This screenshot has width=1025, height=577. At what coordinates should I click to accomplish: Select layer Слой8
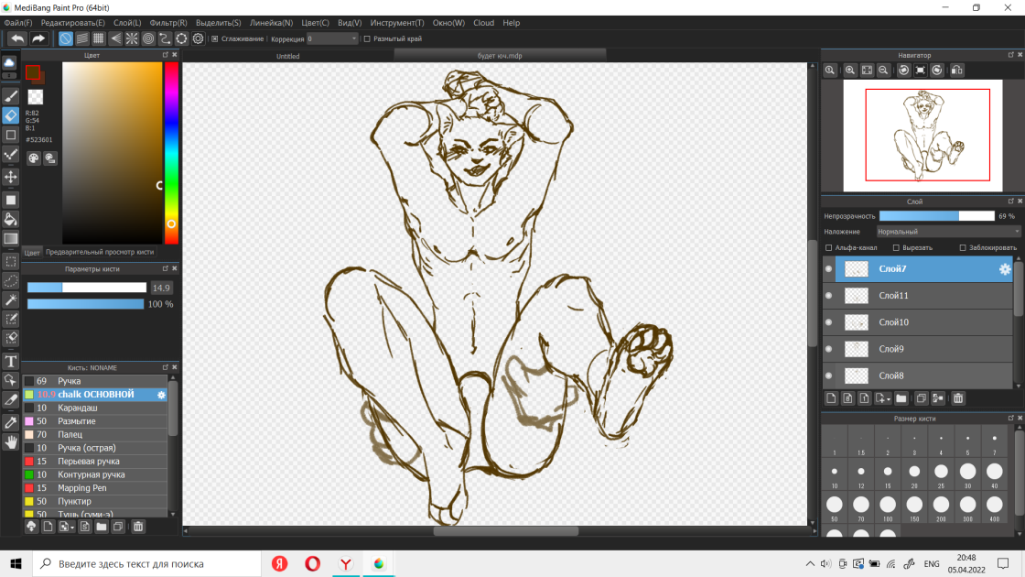pyautogui.click(x=918, y=376)
